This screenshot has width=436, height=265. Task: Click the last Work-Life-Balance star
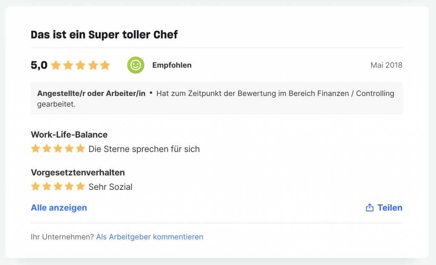pos(80,149)
